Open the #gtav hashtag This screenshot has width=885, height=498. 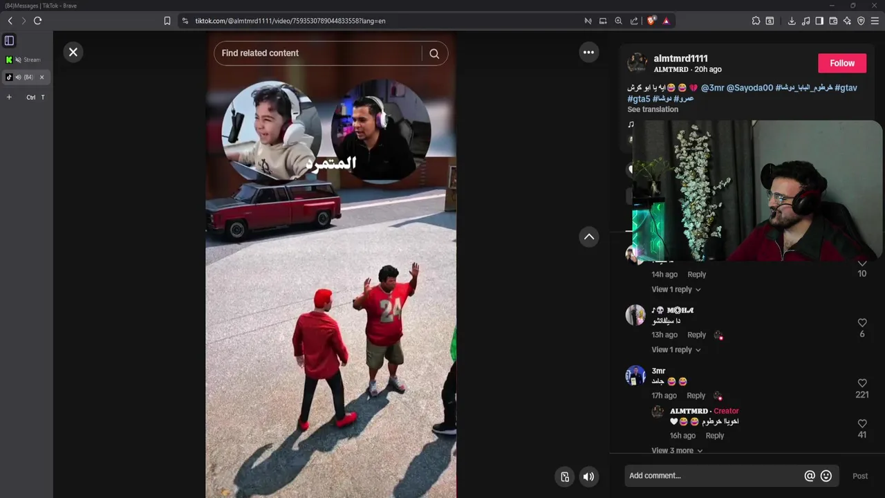click(x=846, y=88)
